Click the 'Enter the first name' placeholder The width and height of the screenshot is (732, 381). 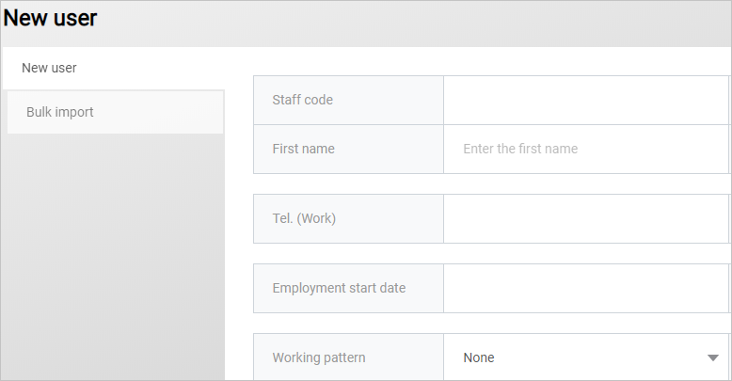[520, 149]
